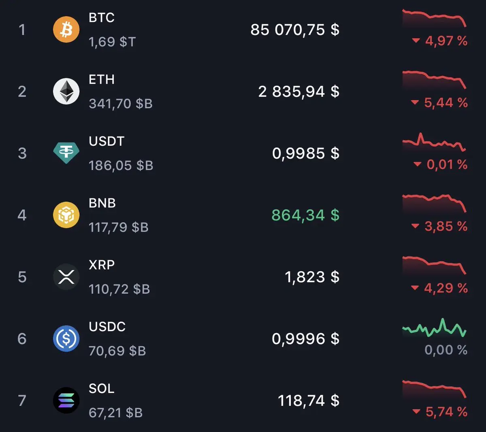Click the USDC 0,00 % change value
The height and width of the screenshot is (432, 486).
(446, 350)
